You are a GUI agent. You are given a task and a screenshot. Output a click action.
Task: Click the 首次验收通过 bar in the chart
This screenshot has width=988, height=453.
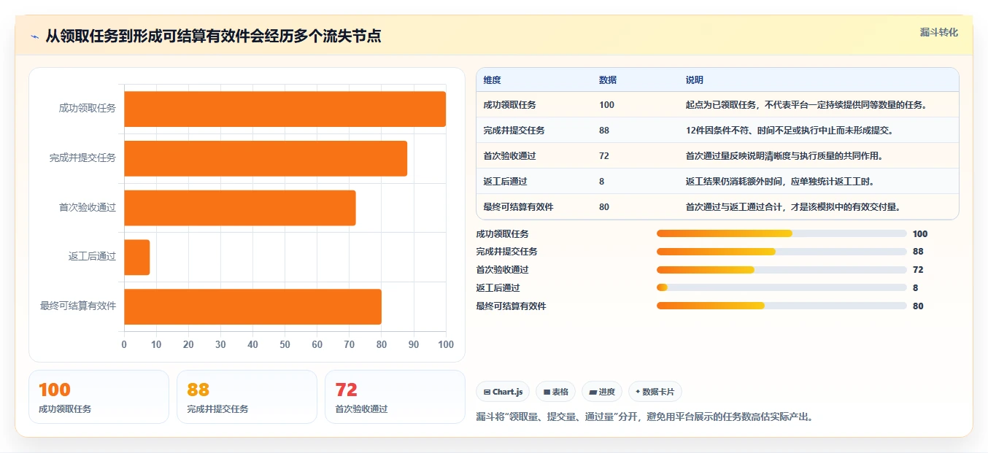240,208
